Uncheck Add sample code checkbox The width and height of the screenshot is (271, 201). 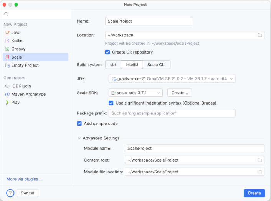coord(79,124)
